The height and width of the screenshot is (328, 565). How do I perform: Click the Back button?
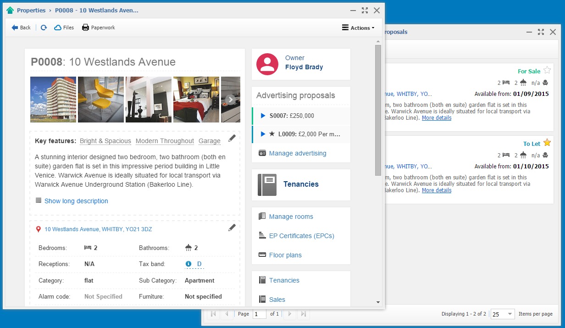point(21,28)
